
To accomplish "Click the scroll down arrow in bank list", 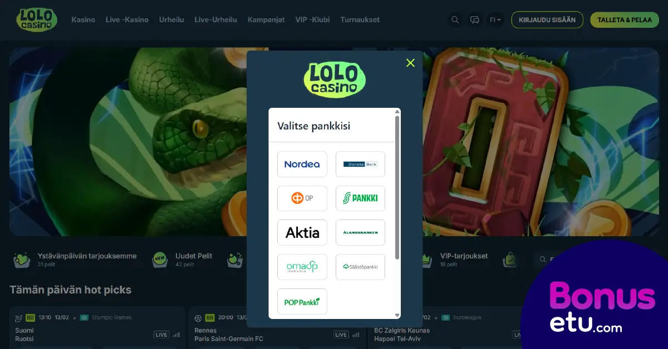I will [397, 315].
